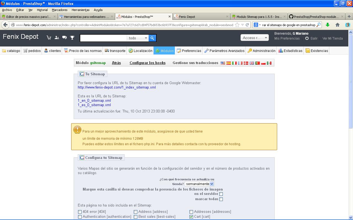353x220 pixels.
Task: Check the 'Authentication [authentication]' checkbox
Action: [x=80, y=217]
